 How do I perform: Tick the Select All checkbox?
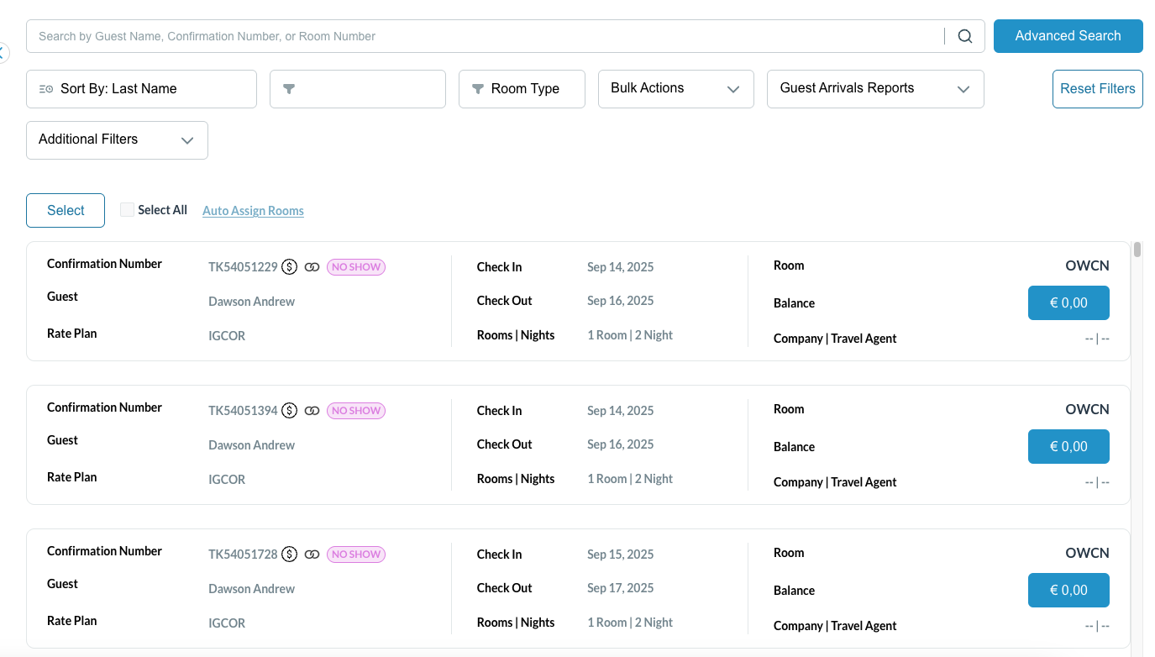(x=127, y=210)
